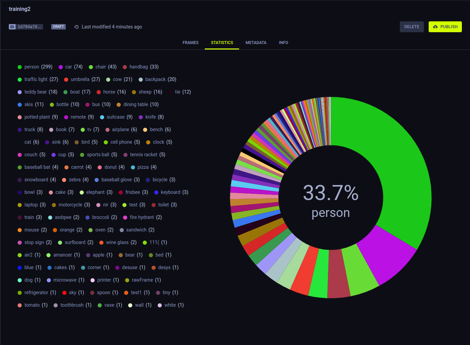This screenshot has height=345, width=470.
Task: Click the Delete button
Action: click(x=412, y=26)
